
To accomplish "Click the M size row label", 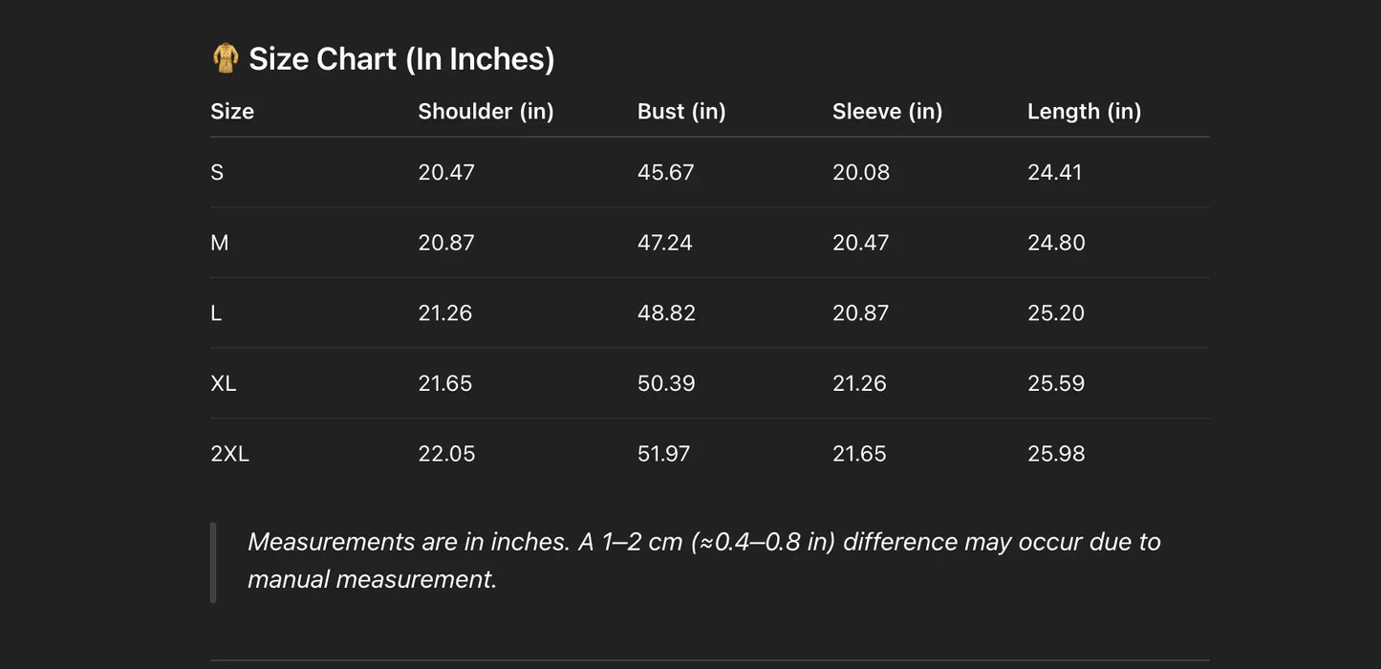I will tap(220, 243).
